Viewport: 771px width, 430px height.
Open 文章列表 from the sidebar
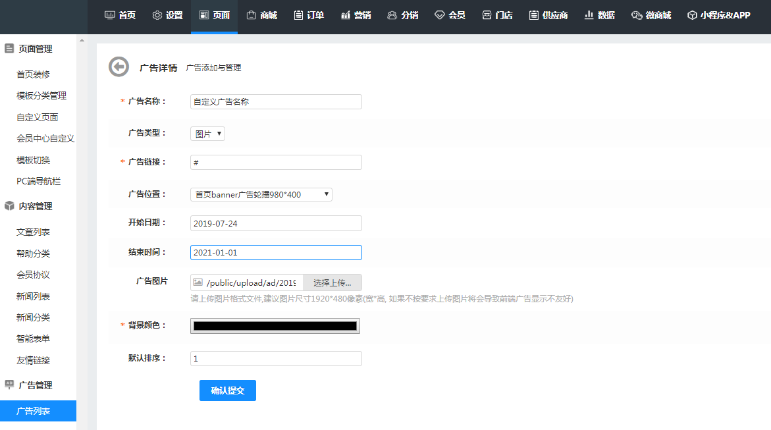pos(34,232)
